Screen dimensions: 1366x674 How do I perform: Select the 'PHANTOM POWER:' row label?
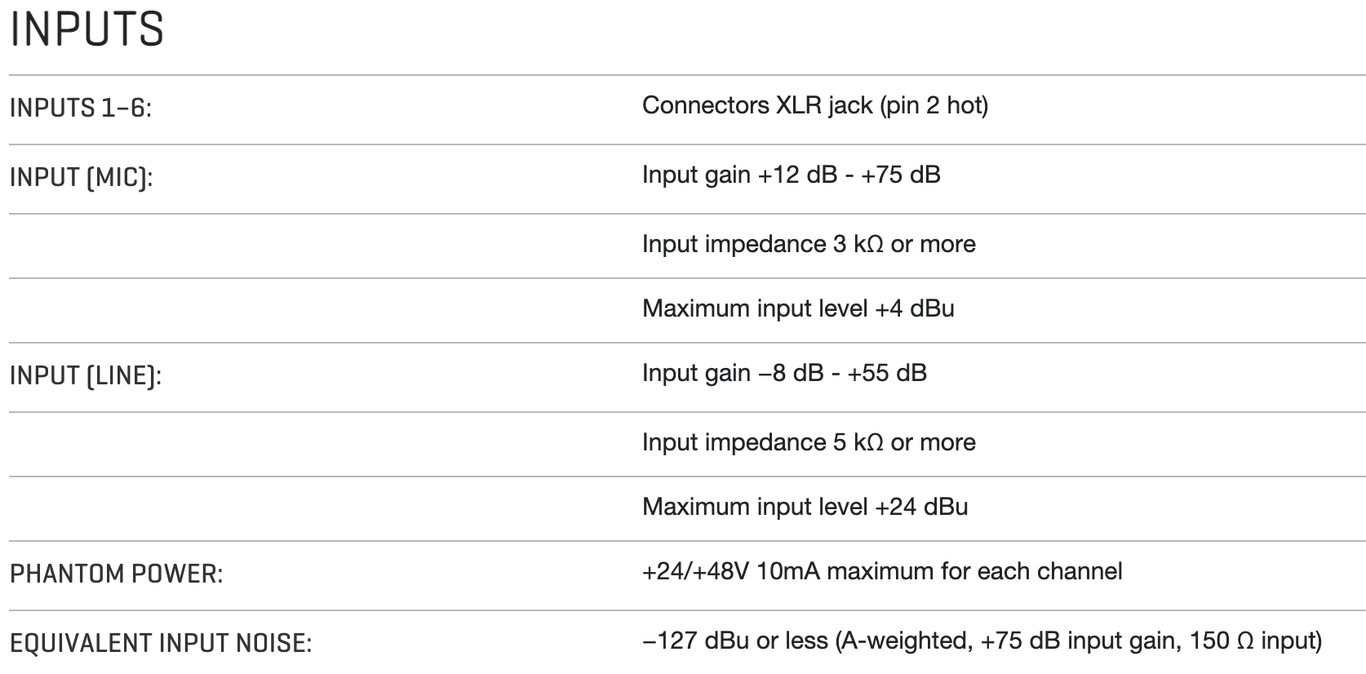pos(116,574)
